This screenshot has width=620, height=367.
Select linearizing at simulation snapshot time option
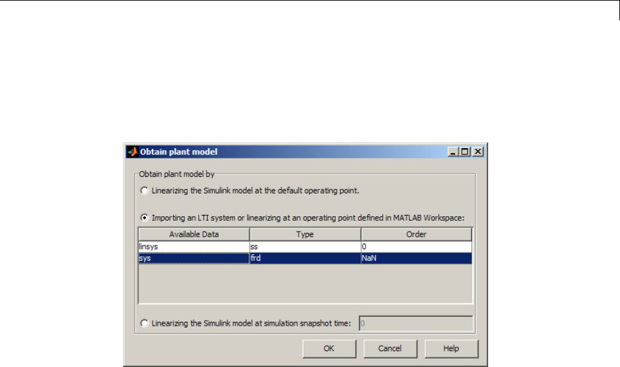tap(144, 323)
